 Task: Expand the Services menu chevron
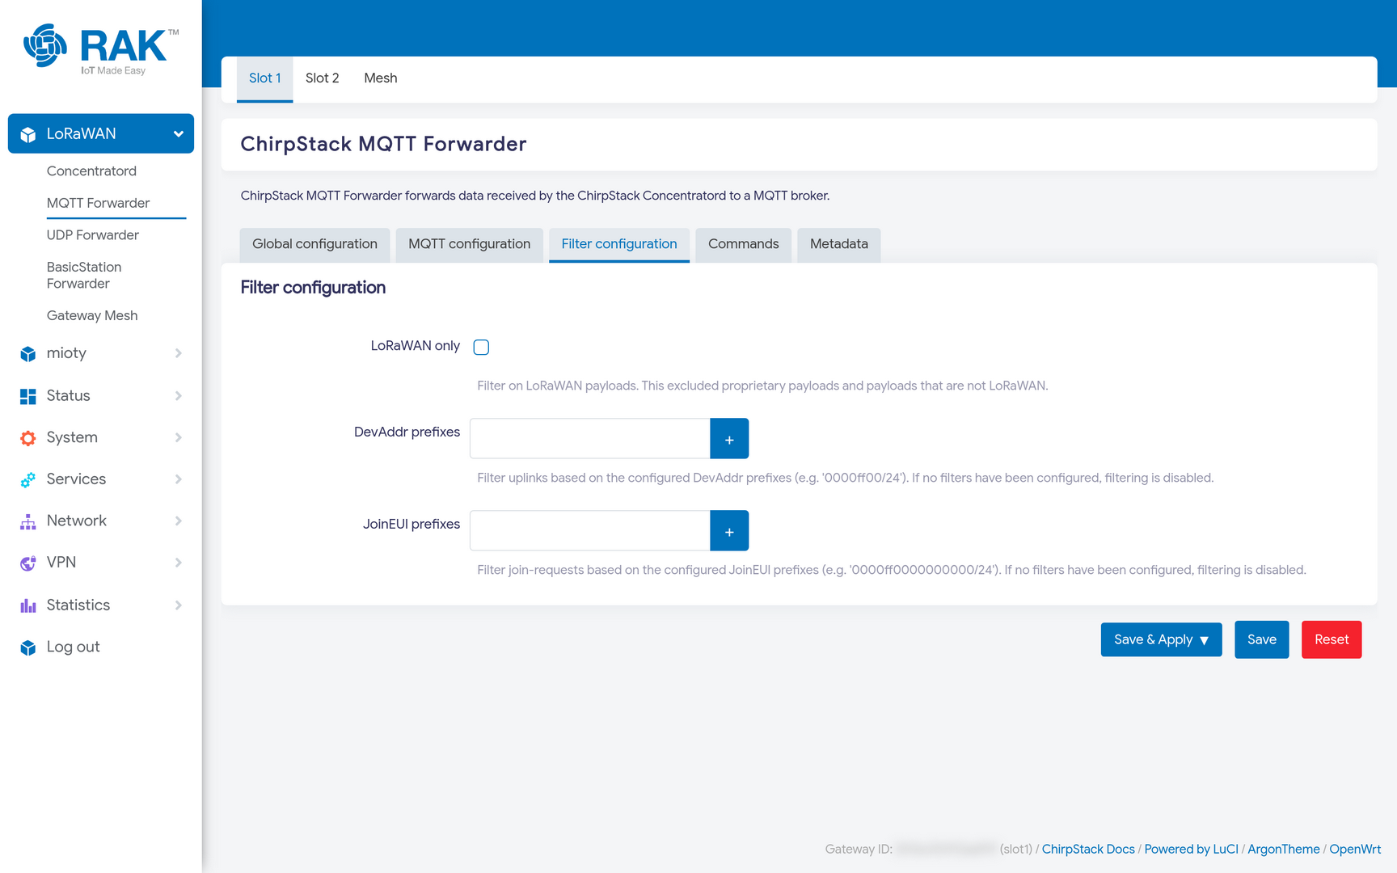pos(179,479)
